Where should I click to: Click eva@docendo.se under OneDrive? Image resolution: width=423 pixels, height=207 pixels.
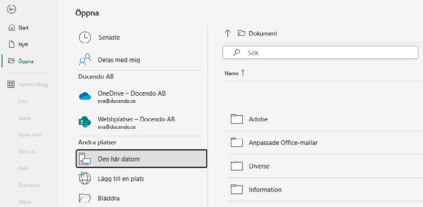116,101
